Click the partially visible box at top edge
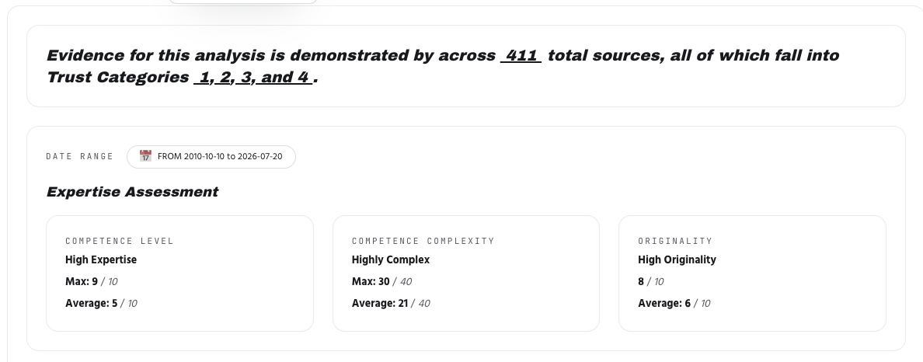The image size is (923, 362). click(242, 2)
